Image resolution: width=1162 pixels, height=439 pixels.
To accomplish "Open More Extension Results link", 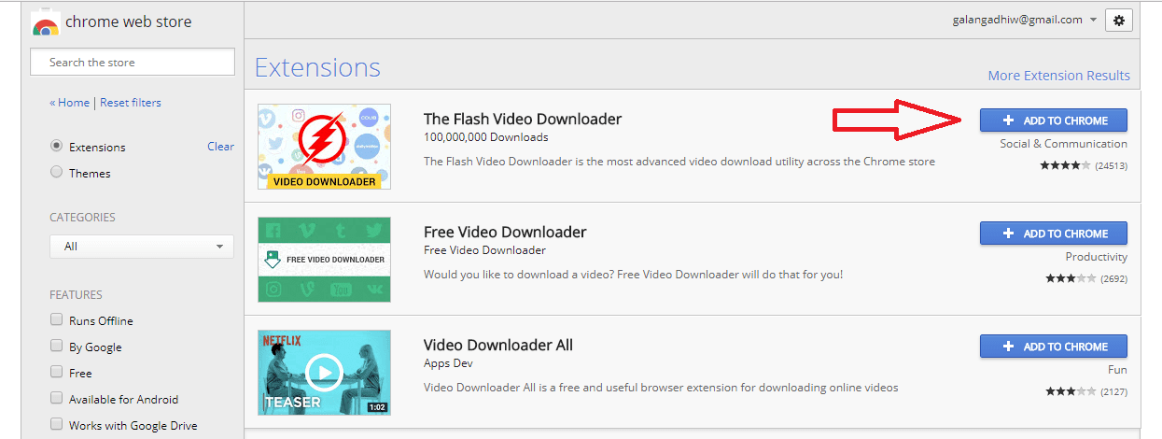I will [1059, 76].
